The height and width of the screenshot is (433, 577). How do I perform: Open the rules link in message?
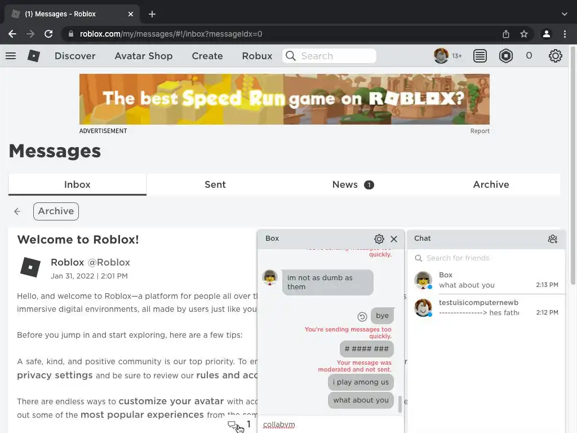[227, 375]
